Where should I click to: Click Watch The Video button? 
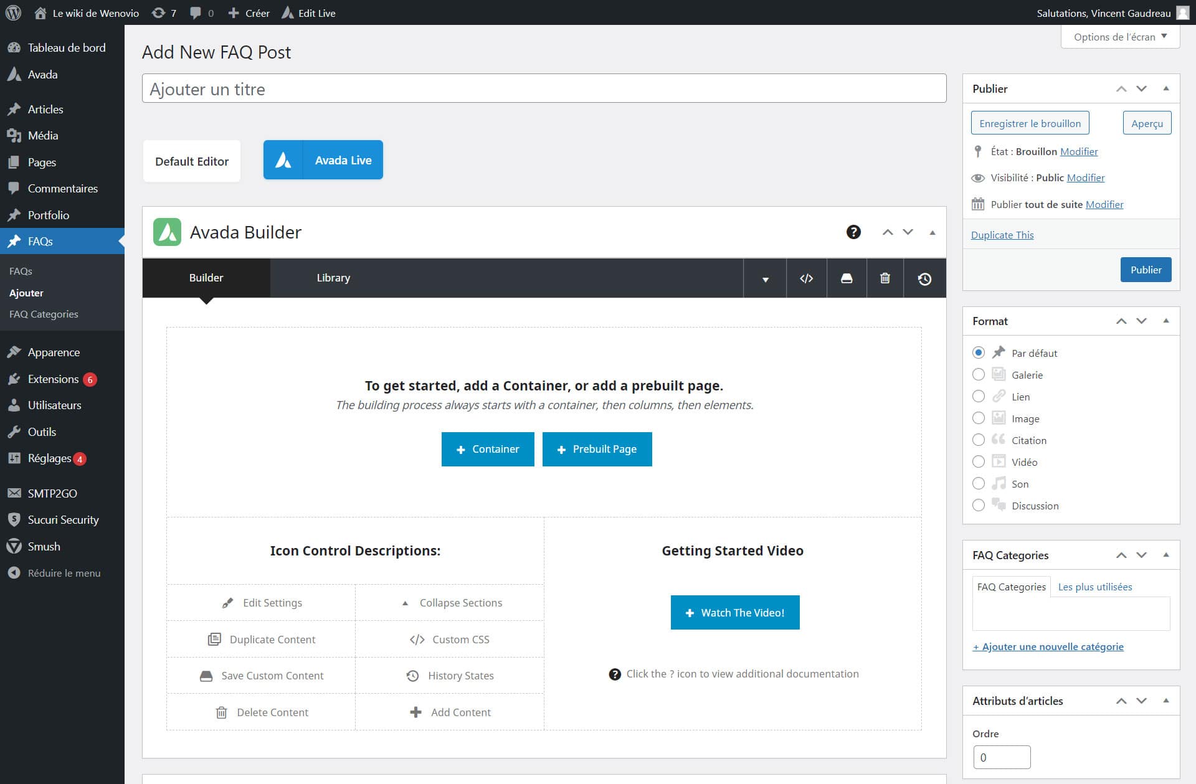point(735,613)
